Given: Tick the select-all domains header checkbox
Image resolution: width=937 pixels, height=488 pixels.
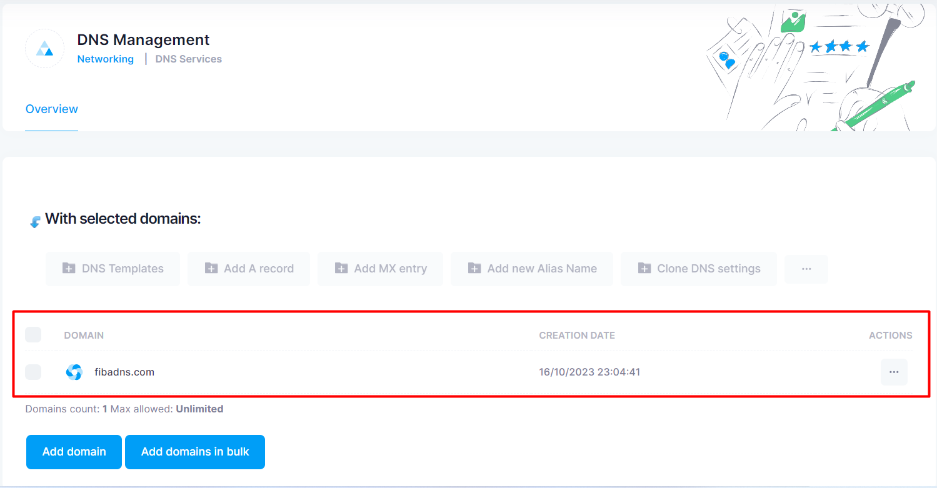Looking at the screenshot, I should tap(33, 335).
